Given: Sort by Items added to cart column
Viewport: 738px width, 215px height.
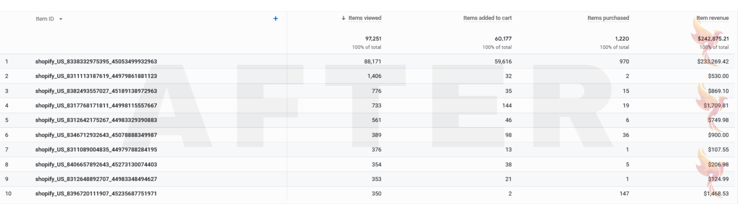Looking at the screenshot, I should click(487, 18).
